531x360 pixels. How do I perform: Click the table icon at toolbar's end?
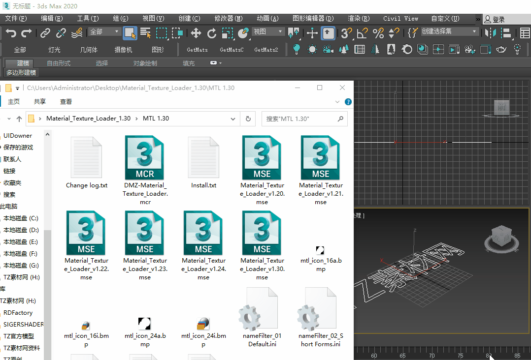pyautogui.click(x=525, y=33)
